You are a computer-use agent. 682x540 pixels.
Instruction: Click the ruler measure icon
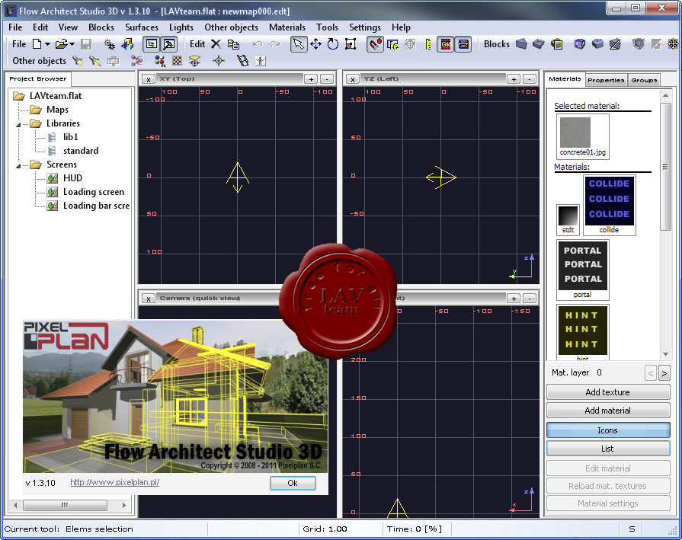(428, 44)
